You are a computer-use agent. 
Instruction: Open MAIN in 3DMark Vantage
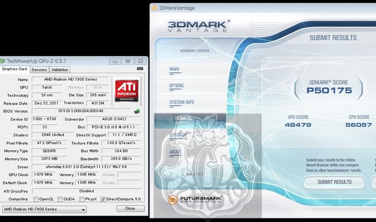175,69
